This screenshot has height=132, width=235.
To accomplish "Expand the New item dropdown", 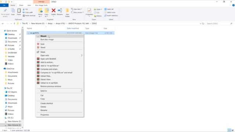I will (x=77, y=9).
